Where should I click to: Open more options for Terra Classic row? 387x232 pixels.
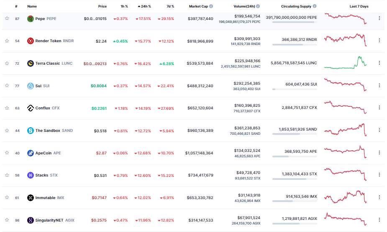[x=379, y=63]
